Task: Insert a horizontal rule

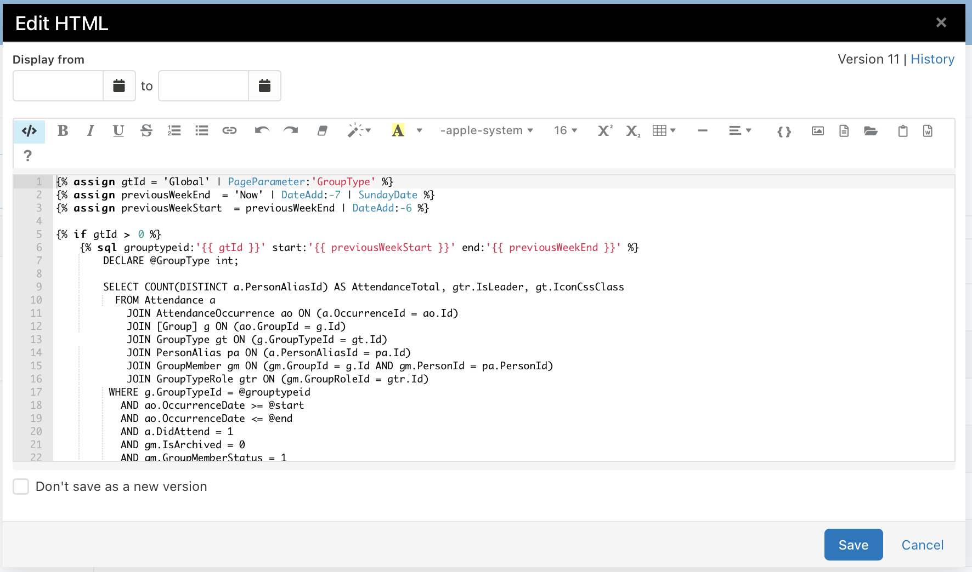Action: pos(703,131)
